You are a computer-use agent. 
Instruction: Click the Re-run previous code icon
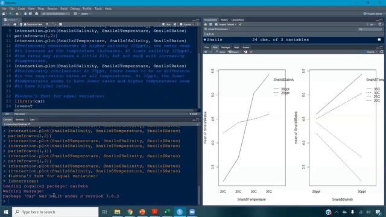(175, 24)
